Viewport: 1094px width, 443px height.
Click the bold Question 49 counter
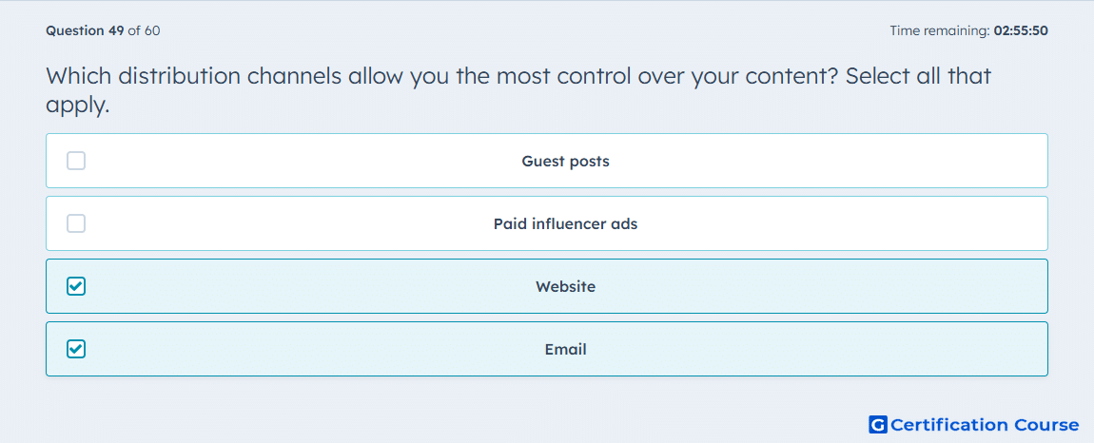coord(85,30)
